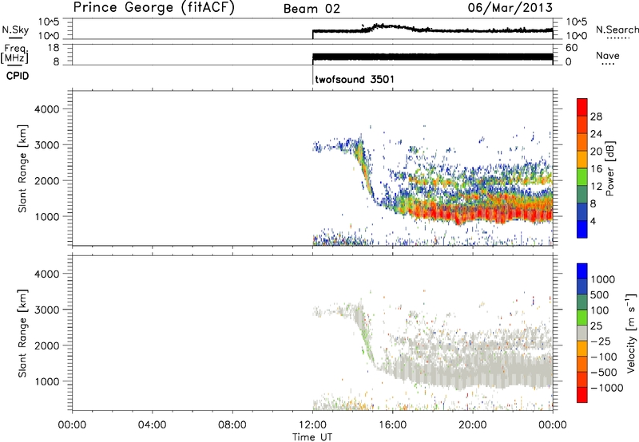Click the 500 label on Velocity color bar
Screen dimensions: 639x442
(x=600, y=294)
